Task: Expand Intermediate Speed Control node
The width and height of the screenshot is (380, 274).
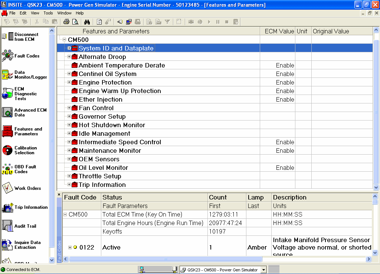Action: pos(69,142)
